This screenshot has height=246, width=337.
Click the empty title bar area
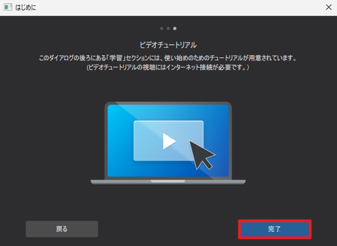[180, 7]
